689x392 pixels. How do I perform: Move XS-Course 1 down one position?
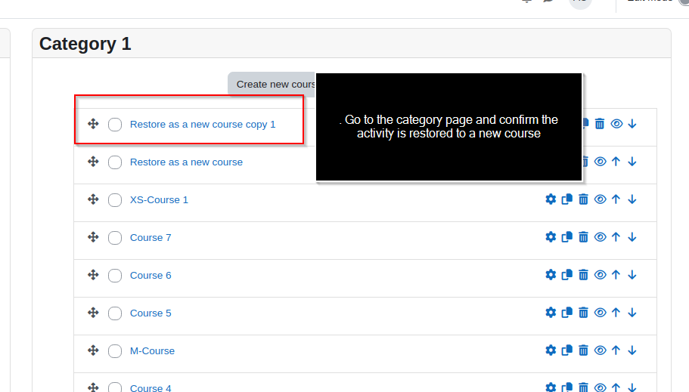coord(632,199)
